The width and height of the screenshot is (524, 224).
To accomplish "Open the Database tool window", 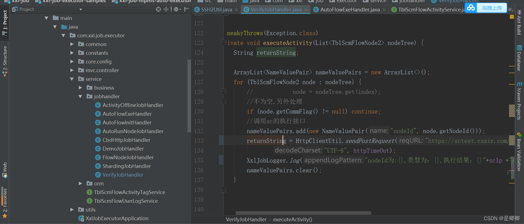I will [x=519, y=58].
